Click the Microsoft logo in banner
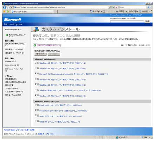 [13, 20]
